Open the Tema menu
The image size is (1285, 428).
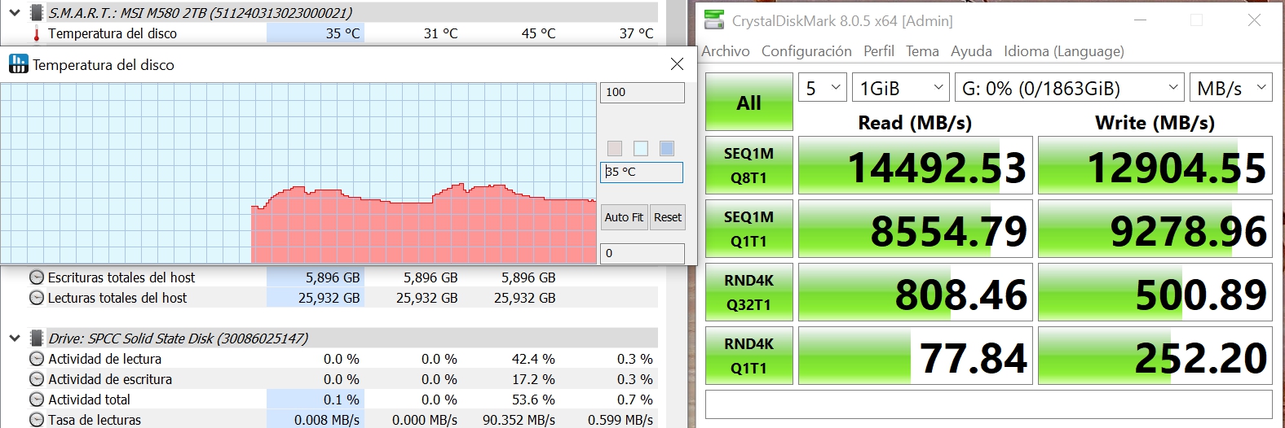[x=922, y=51]
